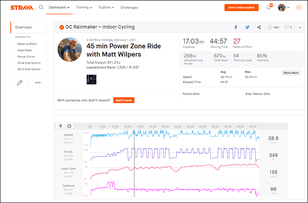Share activity on Facebook
The width and height of the screenshot is (308, 203).
tap(236, 27)
